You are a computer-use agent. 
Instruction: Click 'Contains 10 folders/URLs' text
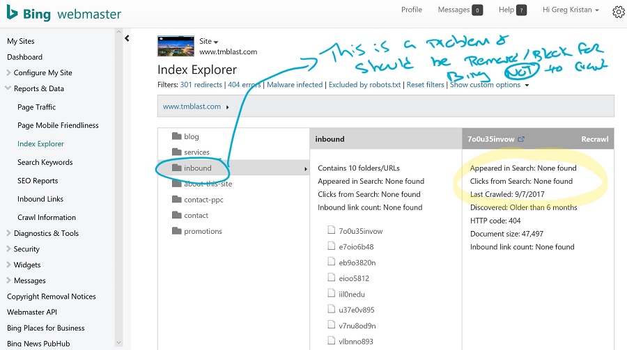[x=359, y=168]
